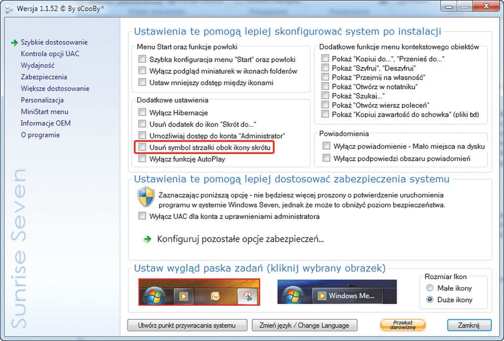Enable Wyłącz UAC dla konta administratora
This screenshot has width=504, height=341.
142,216
